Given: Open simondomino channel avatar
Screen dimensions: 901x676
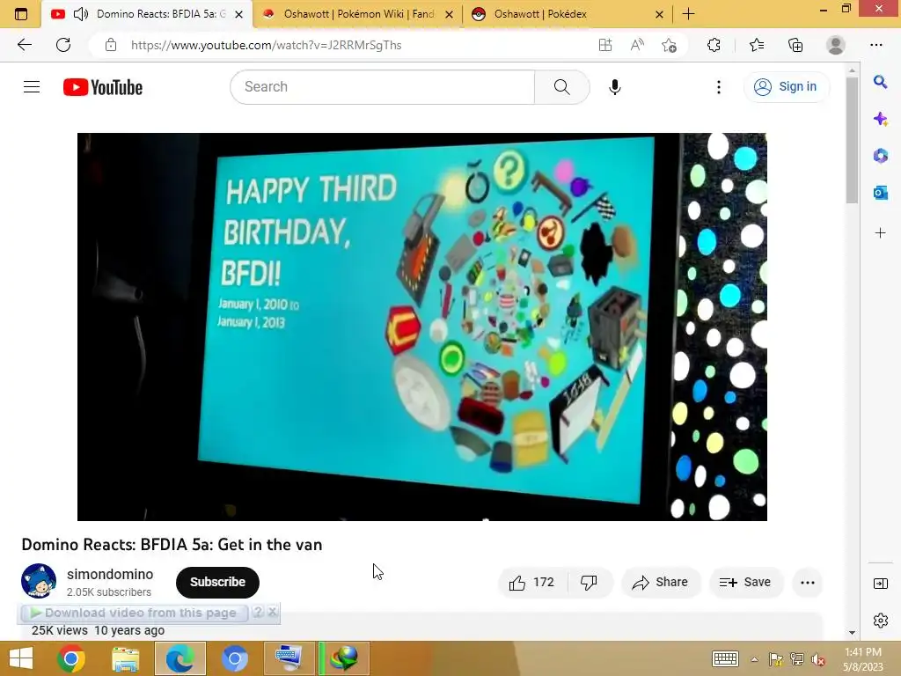Looking at the screenshot, I should 39,581.
